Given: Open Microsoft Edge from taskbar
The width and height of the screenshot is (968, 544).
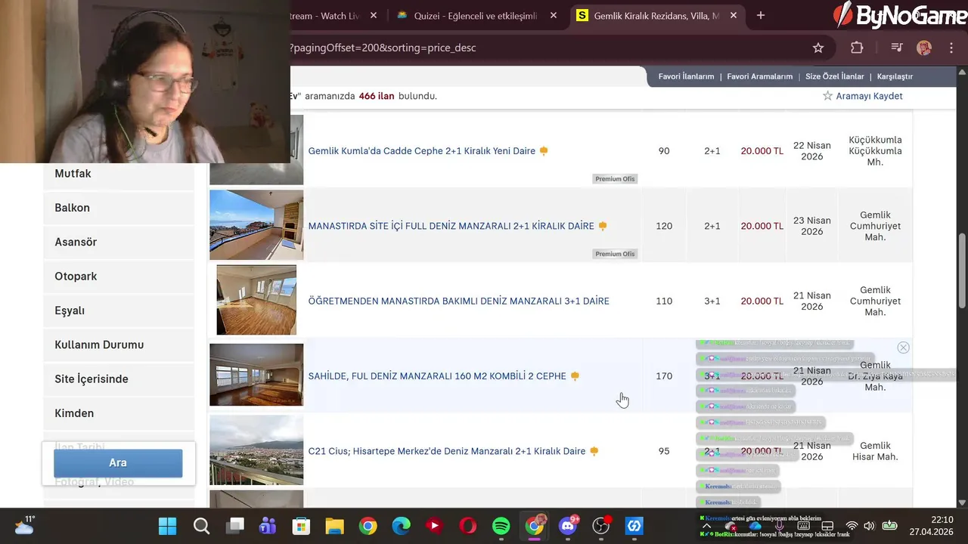Looking at the screenshot, I should tap(401, 526).
